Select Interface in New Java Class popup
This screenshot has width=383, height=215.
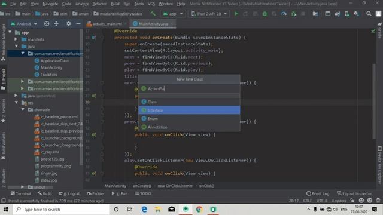[x=189, y=110]
